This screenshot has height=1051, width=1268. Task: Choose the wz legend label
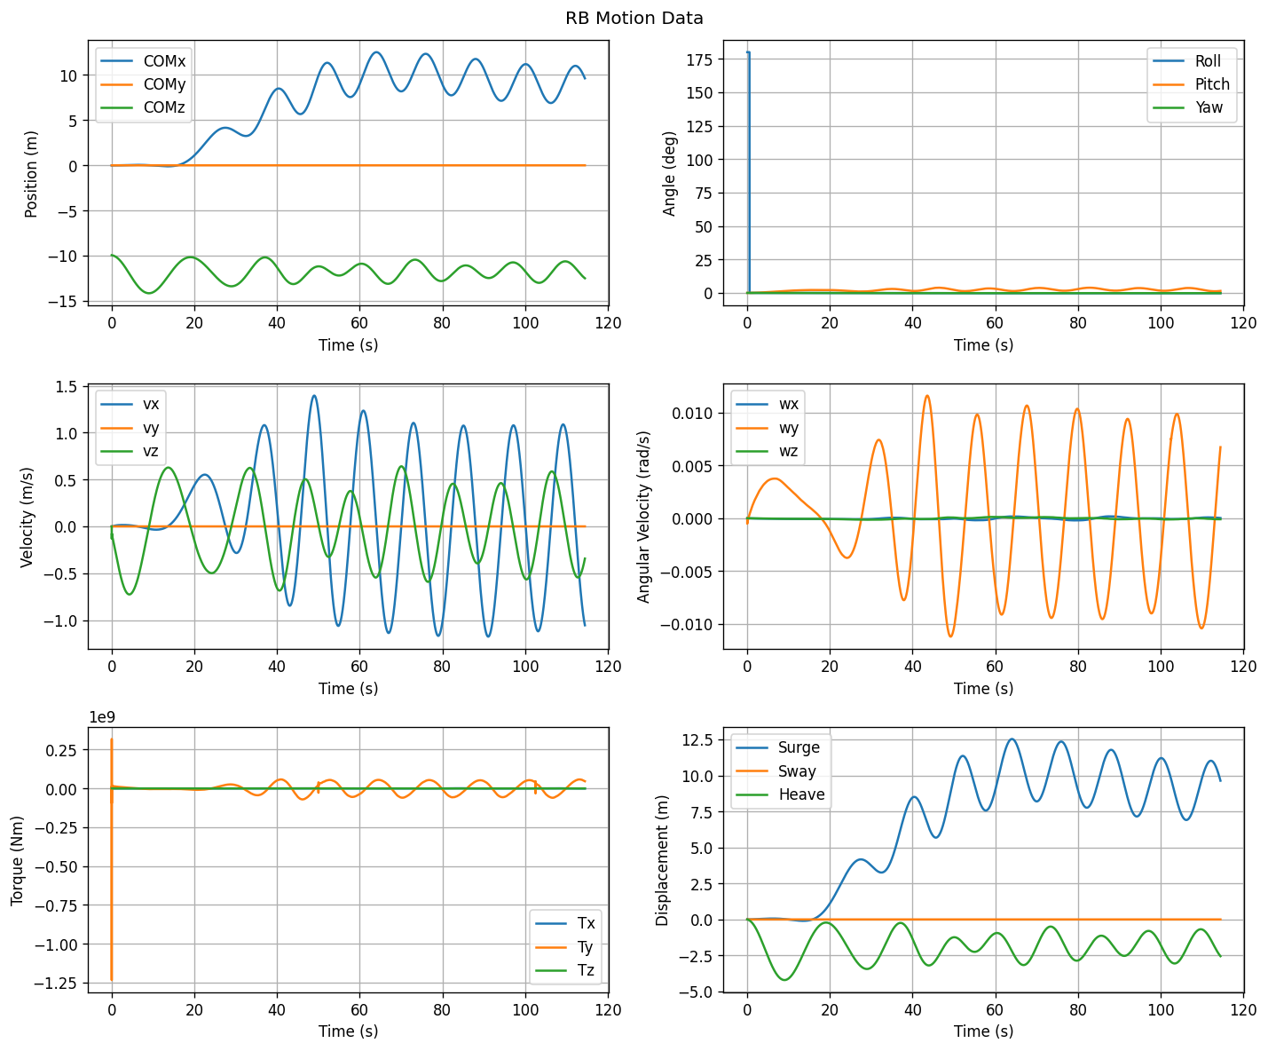tap(789, 451)
